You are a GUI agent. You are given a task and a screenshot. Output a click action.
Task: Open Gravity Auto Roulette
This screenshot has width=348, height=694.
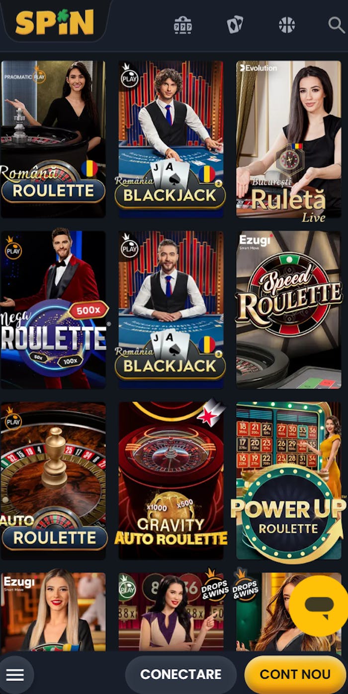(x=171, y=481)
